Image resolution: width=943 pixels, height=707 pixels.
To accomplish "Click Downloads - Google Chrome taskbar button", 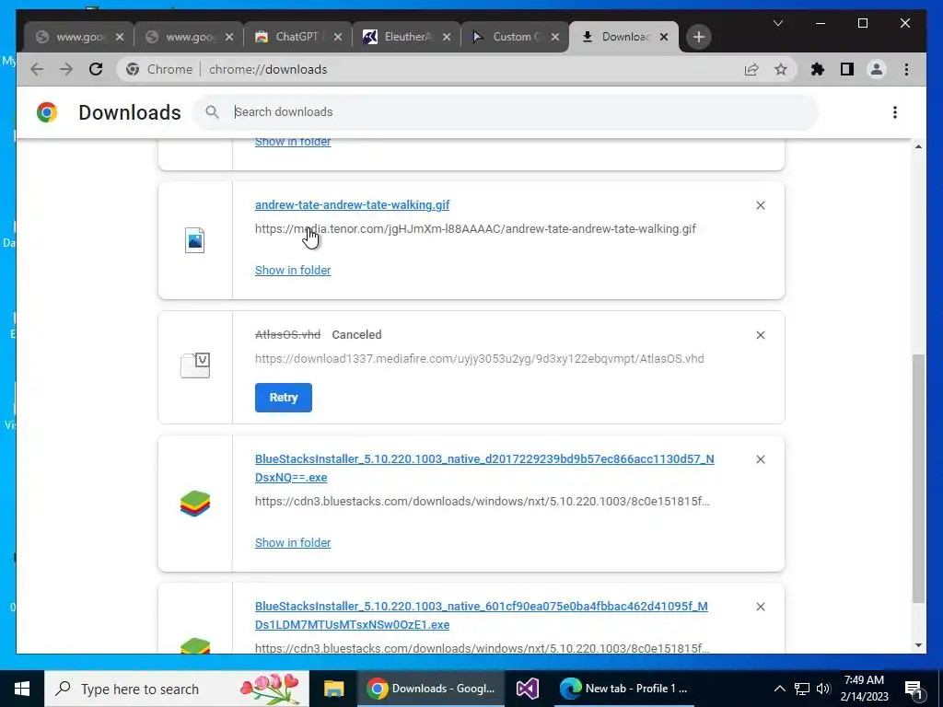I will (431, 689).
